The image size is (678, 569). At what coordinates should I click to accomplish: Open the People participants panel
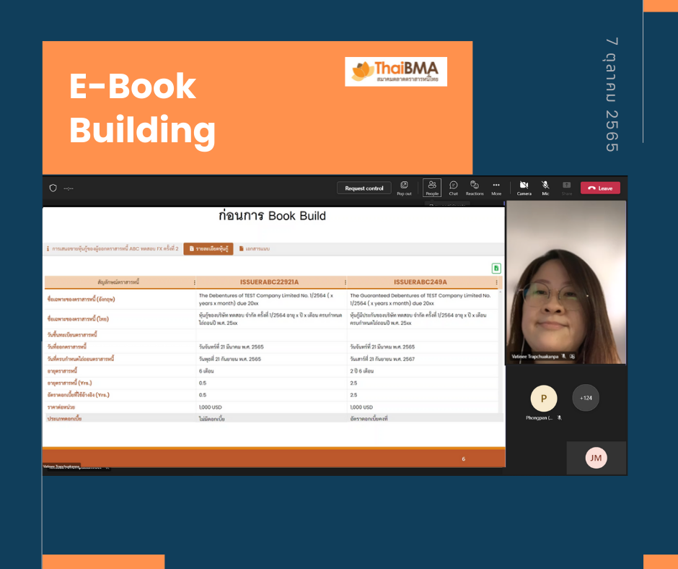click(432, 188)
